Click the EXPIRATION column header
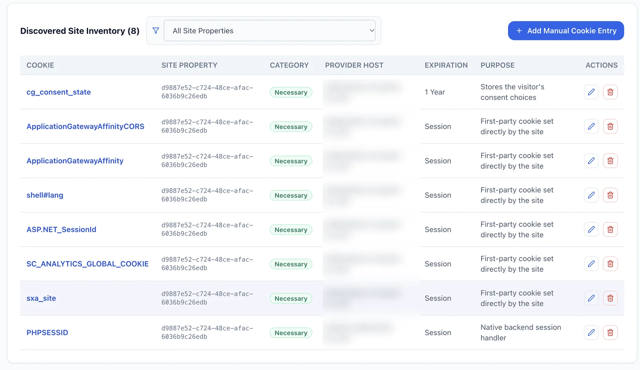This screenshot has height=370, width=640. (446, 65)
